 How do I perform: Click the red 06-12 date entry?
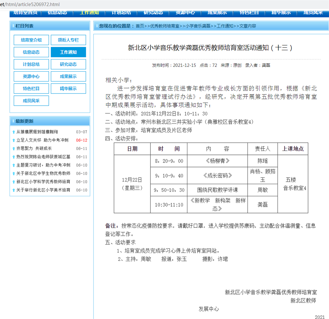coord(82,140)
